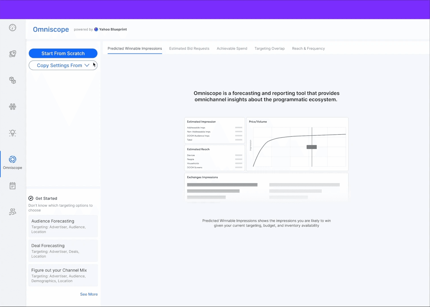Select Figure out your Channel Mix card
Image resolution: width=430 pixels, height=307 pixels.
click(x=63, y=275)
